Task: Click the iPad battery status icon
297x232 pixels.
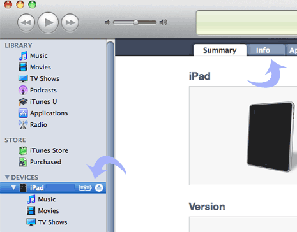Action: [x=86, y=188]
